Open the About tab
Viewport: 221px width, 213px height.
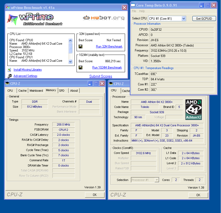click(x=74, y=91)
